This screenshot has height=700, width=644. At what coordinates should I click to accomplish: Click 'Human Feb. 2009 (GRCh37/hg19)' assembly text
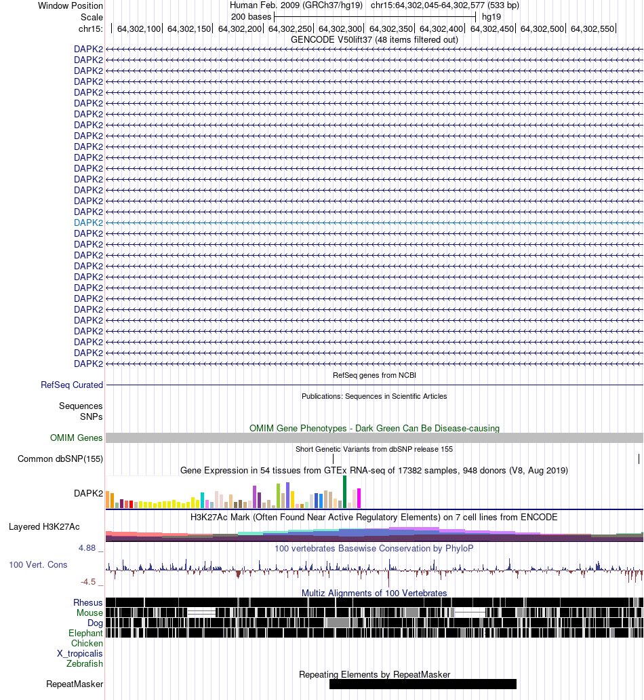[296, 5]
